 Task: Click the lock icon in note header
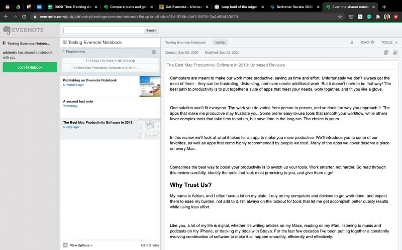(x=352, y=42)
